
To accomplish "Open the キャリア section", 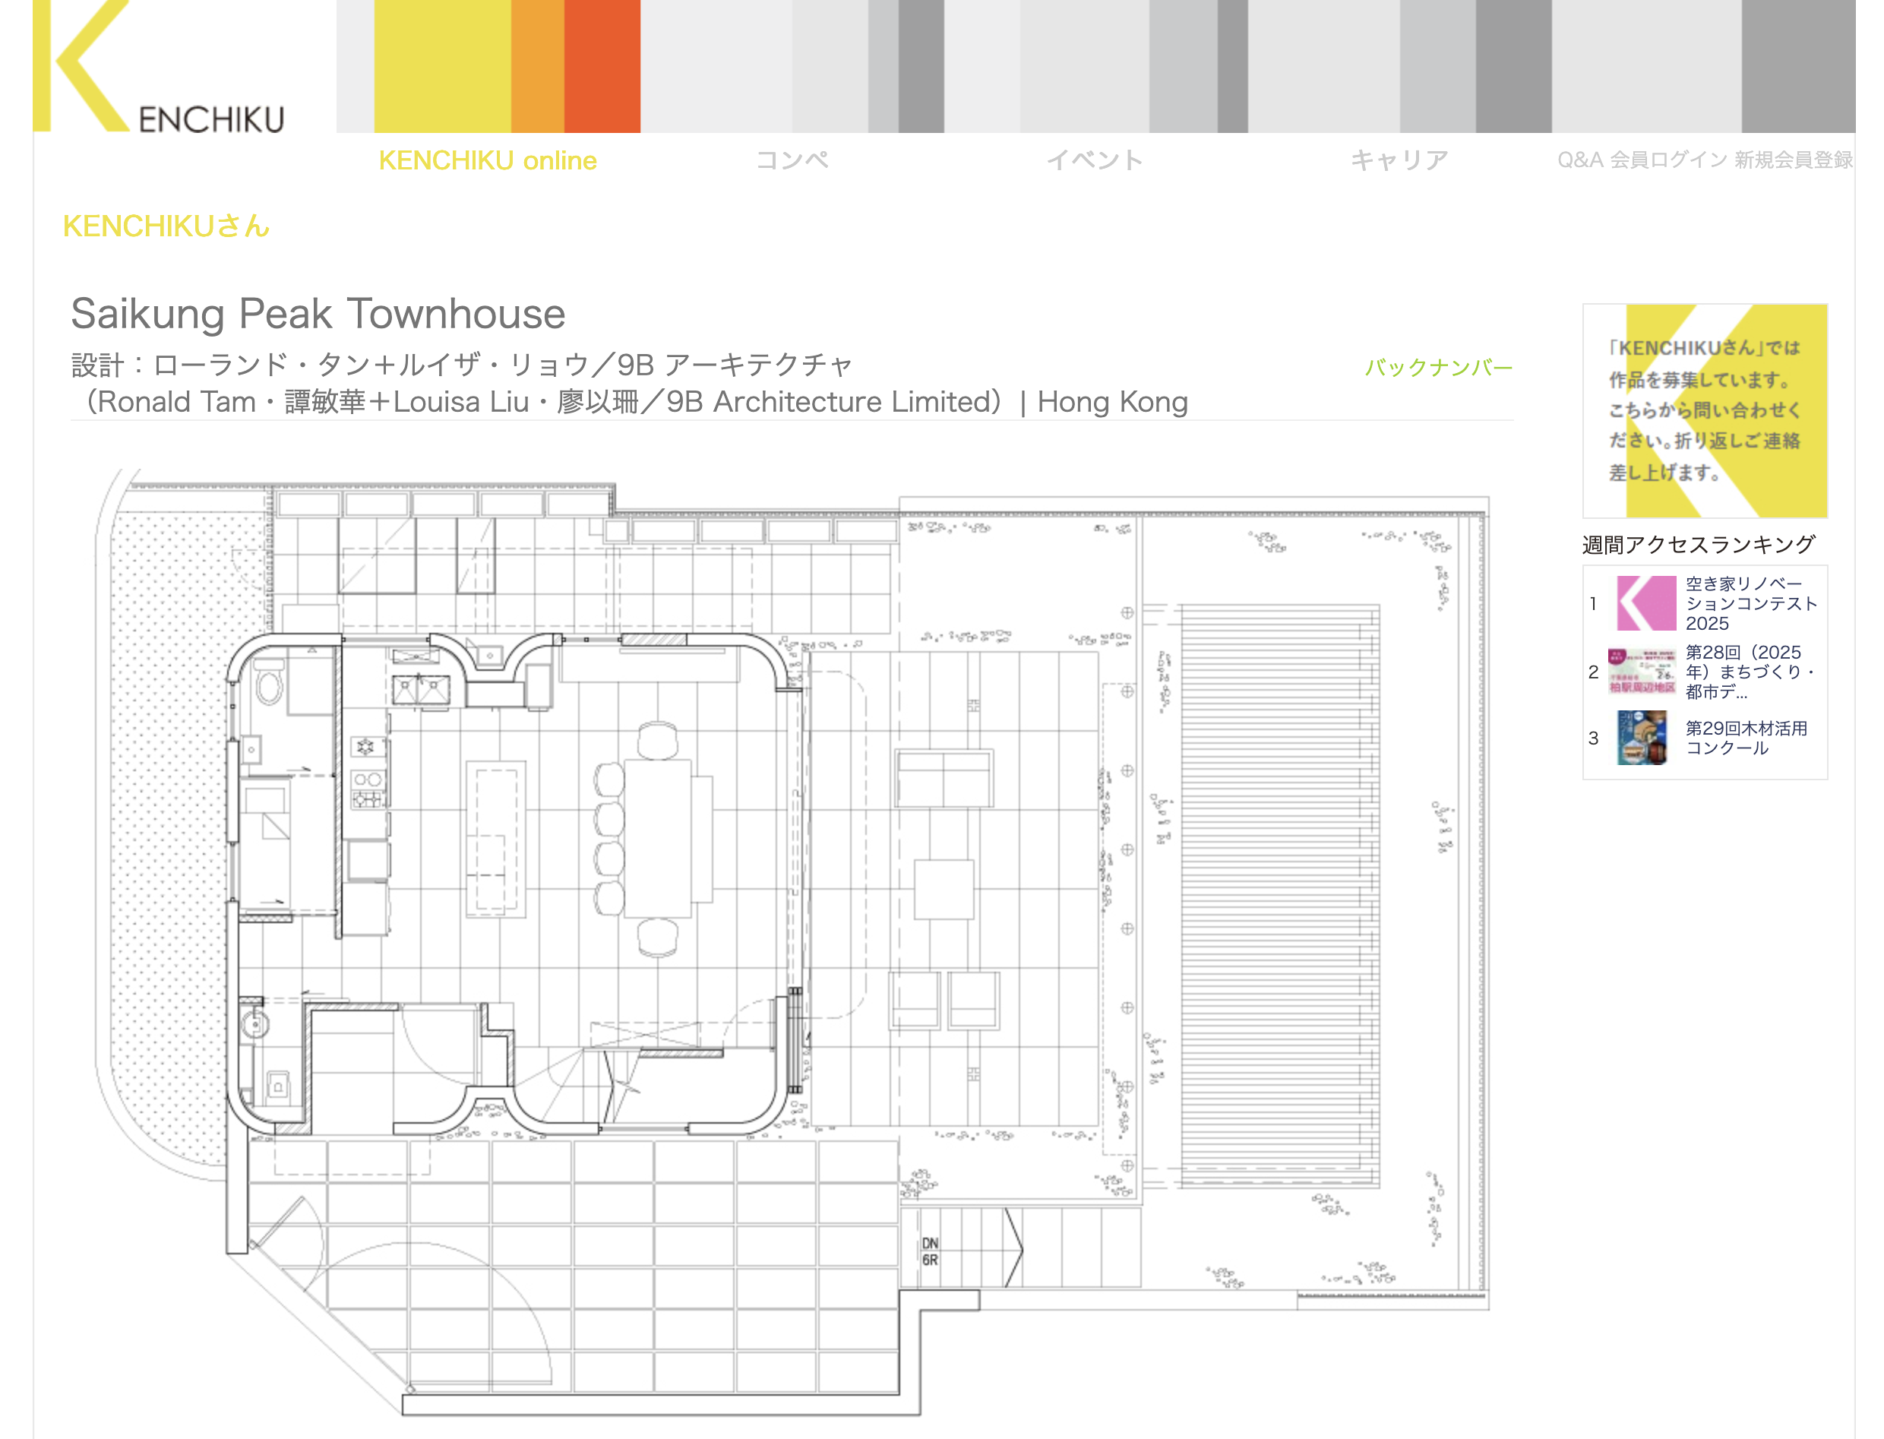I will 1399,161.
